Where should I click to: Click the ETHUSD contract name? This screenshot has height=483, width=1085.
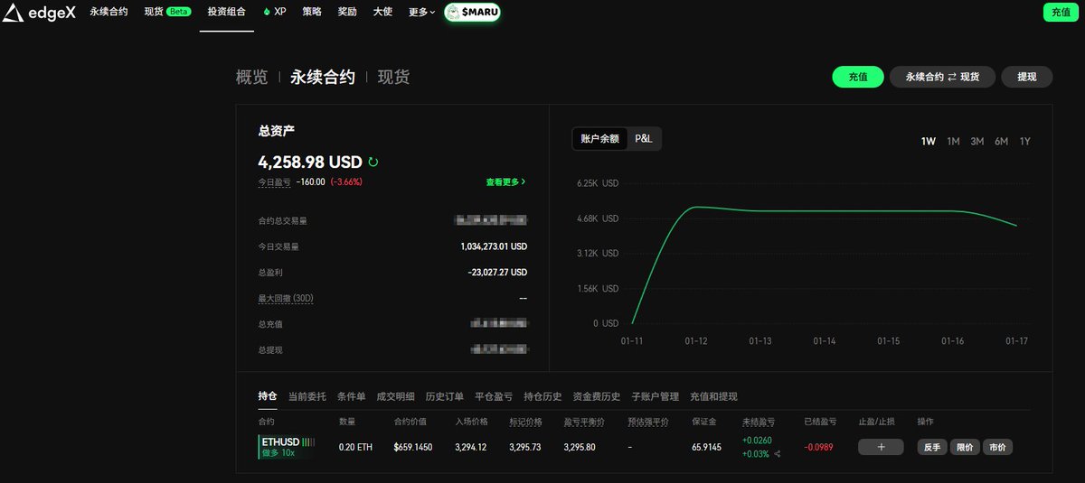tap(280, 441)
